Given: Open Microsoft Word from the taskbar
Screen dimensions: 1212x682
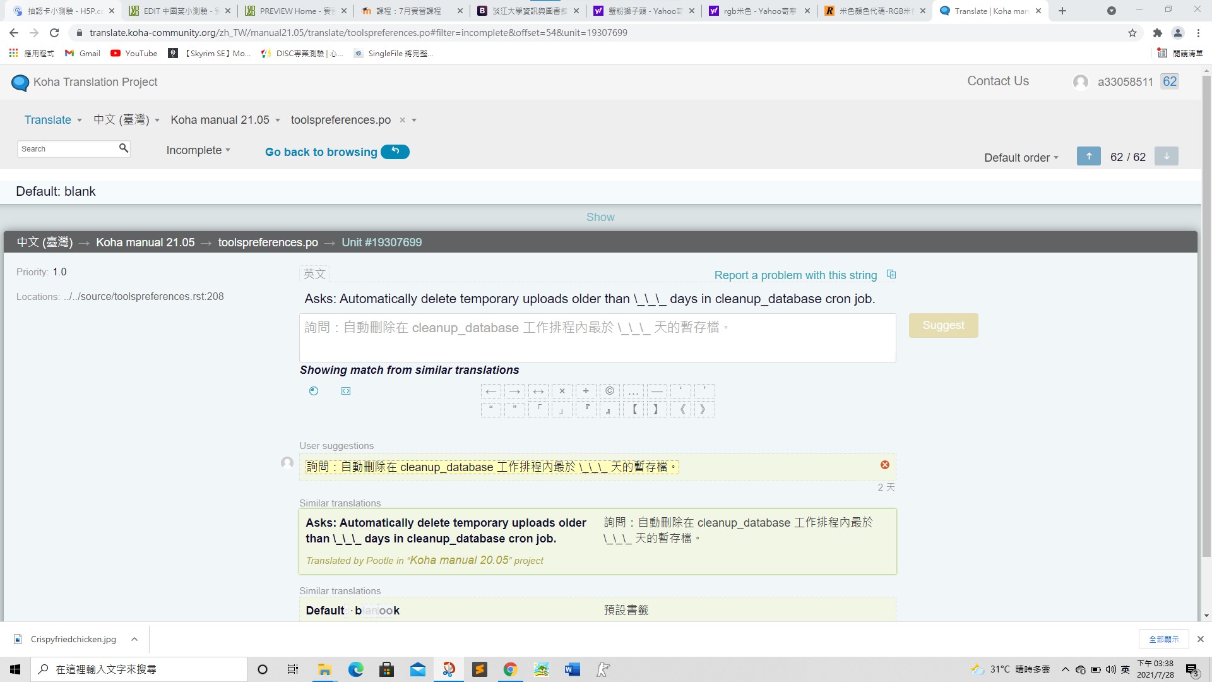Looking at the screenshot, I should pos(572,669).
